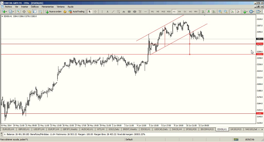
Task: Open the Gráficos menu
Action: 35,7
